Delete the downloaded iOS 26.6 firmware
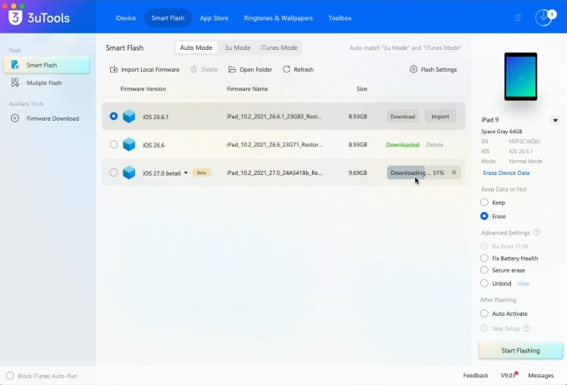 pyautogui.click(x=434, y=145)
